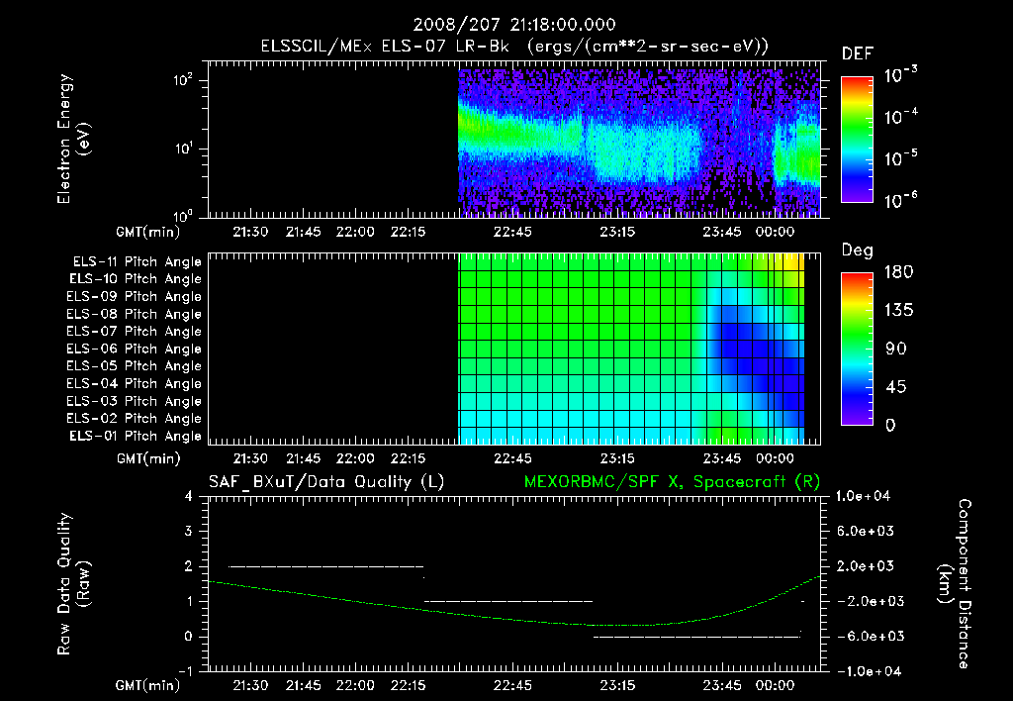This screenshot has width=1013, height=701.
Task: Select the ELS-07 Pitch Angle row label
Action: pyautogui.click(x=134, y=332)
